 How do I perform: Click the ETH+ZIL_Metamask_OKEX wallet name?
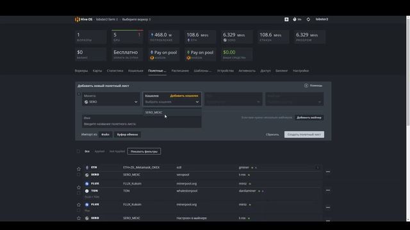point(141,167)
